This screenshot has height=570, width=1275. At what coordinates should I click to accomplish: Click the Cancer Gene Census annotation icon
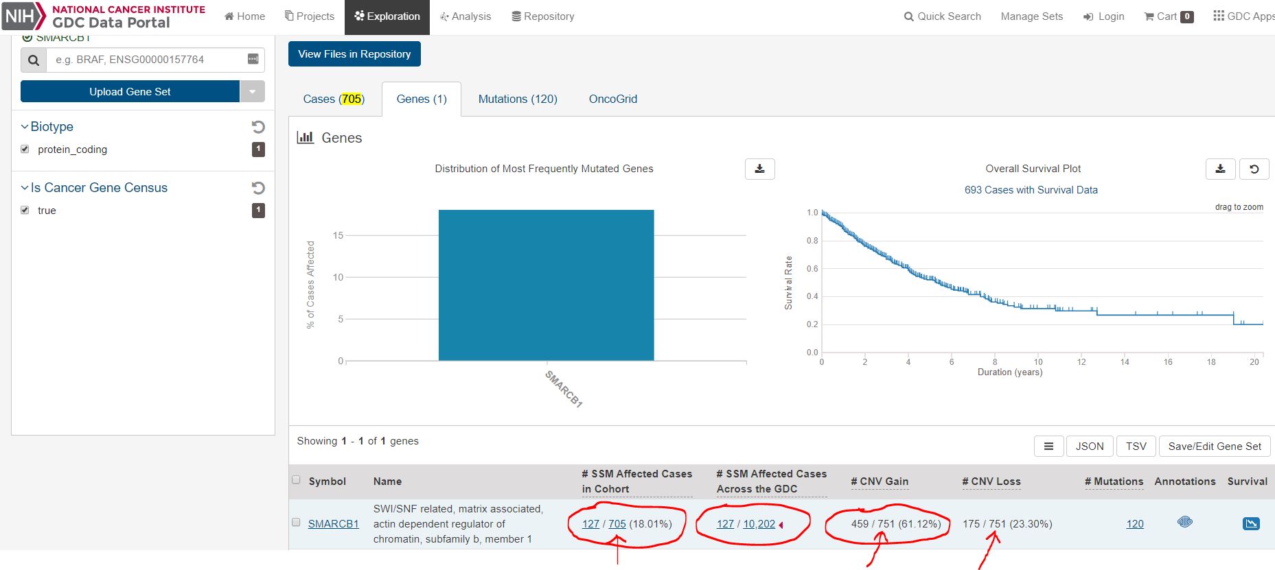coord(1185,522)
